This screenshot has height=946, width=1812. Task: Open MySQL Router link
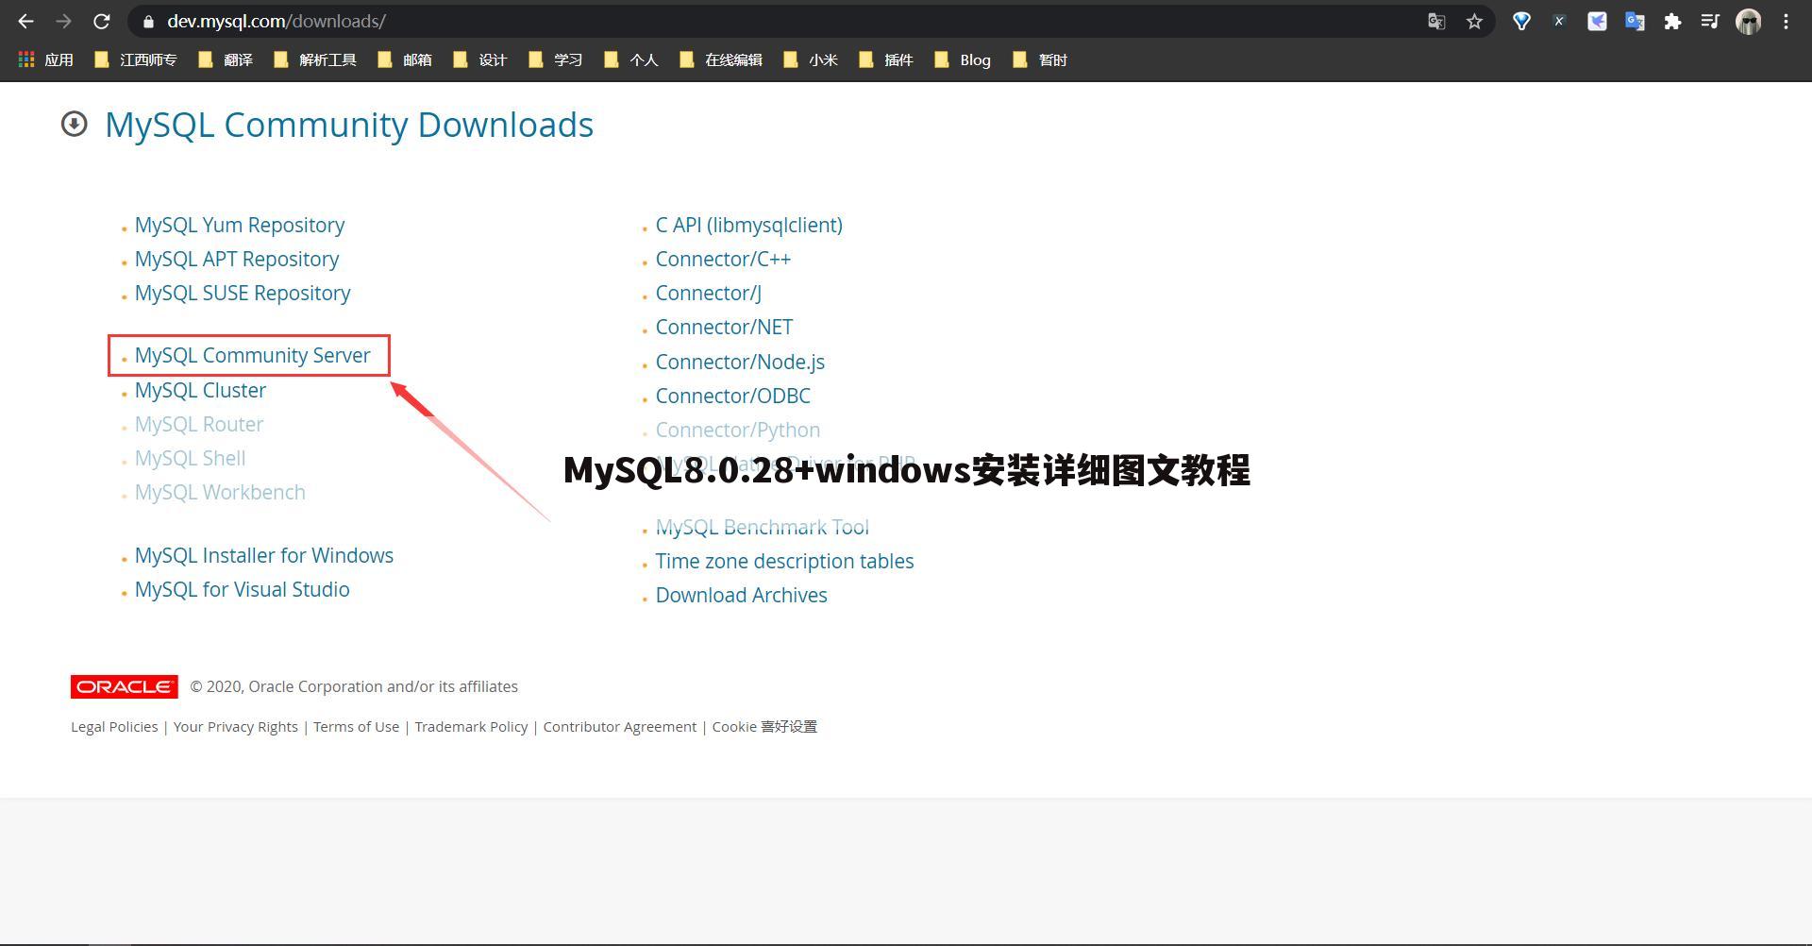[199, 424]
